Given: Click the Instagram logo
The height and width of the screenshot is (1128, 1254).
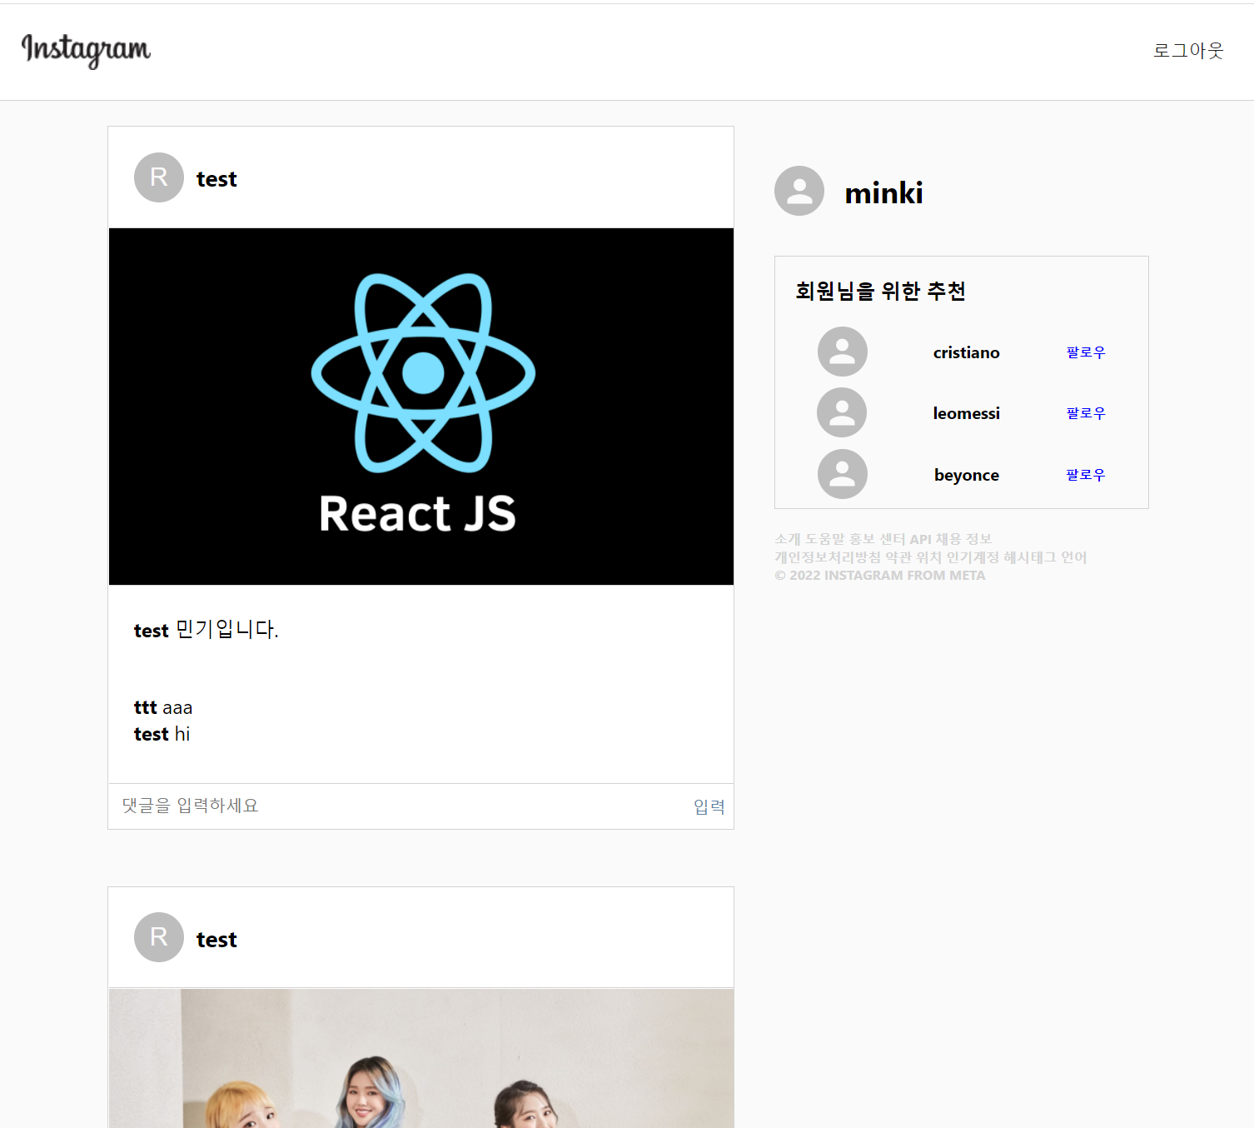Looking at the screenshot, I should pyautogui.click(x=86, y=51).
